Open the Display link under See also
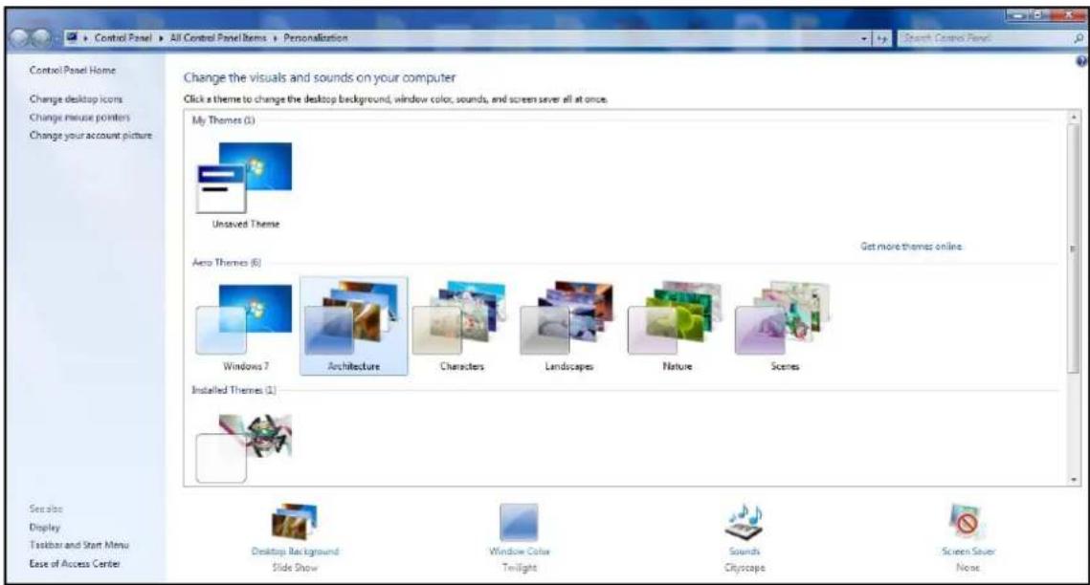This screenshot has height=585, width=1090. point(44,528)
